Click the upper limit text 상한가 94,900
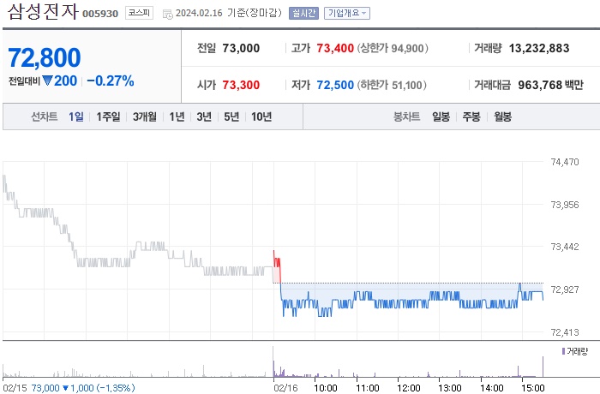 [x=393, y=48]
